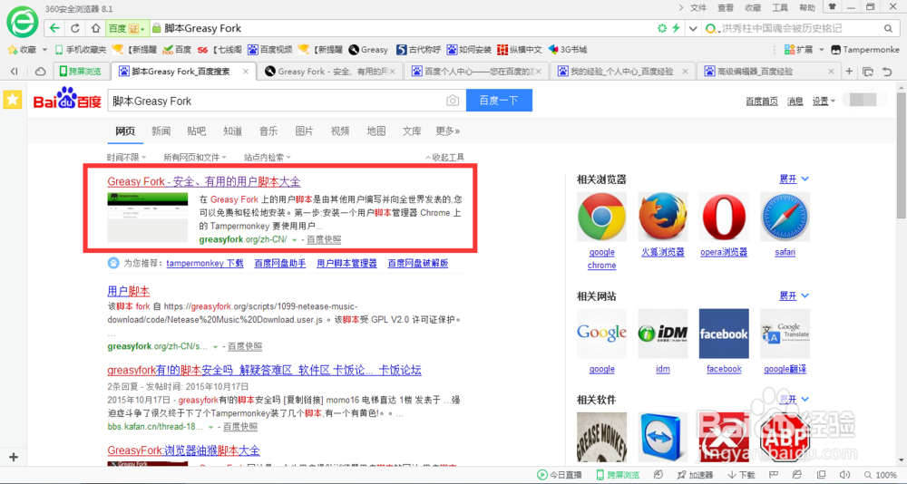Go to the home page icon
The image size is (907, 484).
pos(95,28)
